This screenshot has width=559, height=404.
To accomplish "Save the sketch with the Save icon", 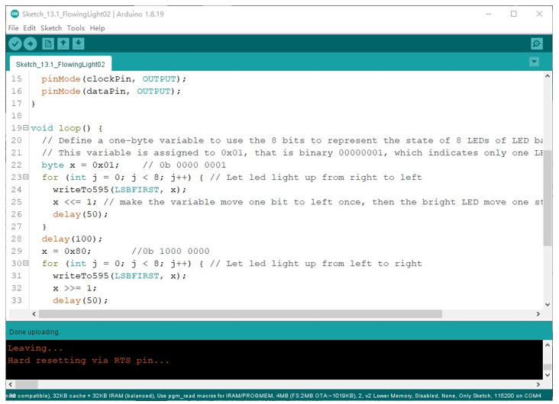I will point(79,43).
